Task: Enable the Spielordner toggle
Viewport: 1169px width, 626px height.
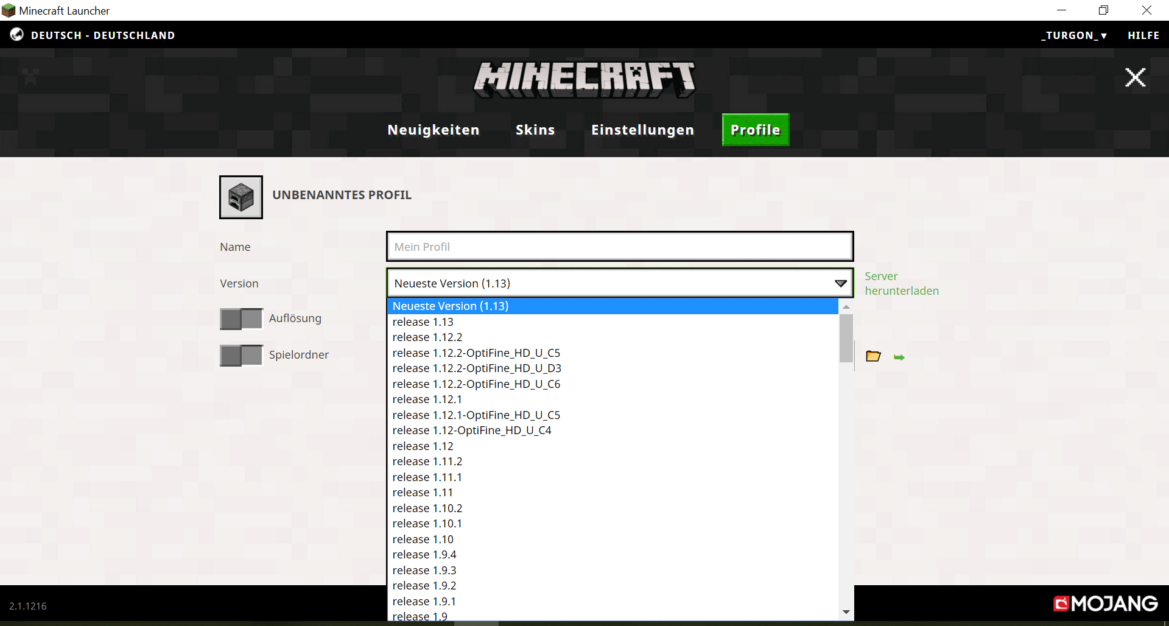Action: (x=241, y=355)
